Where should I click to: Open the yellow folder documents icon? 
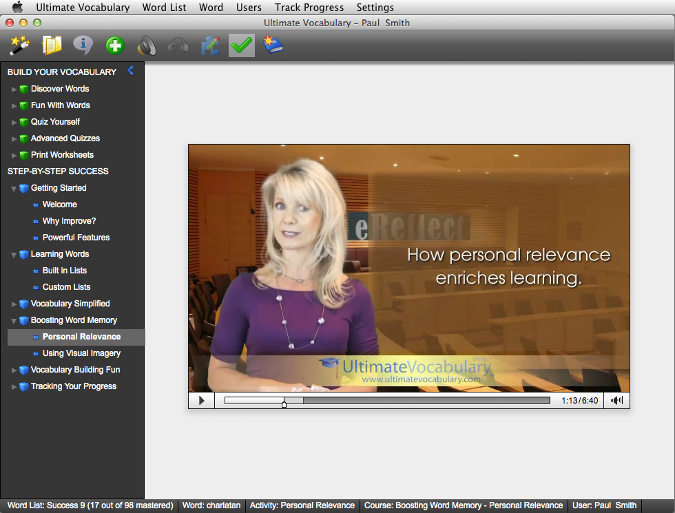pyautogui.click(x=52, y=46)
